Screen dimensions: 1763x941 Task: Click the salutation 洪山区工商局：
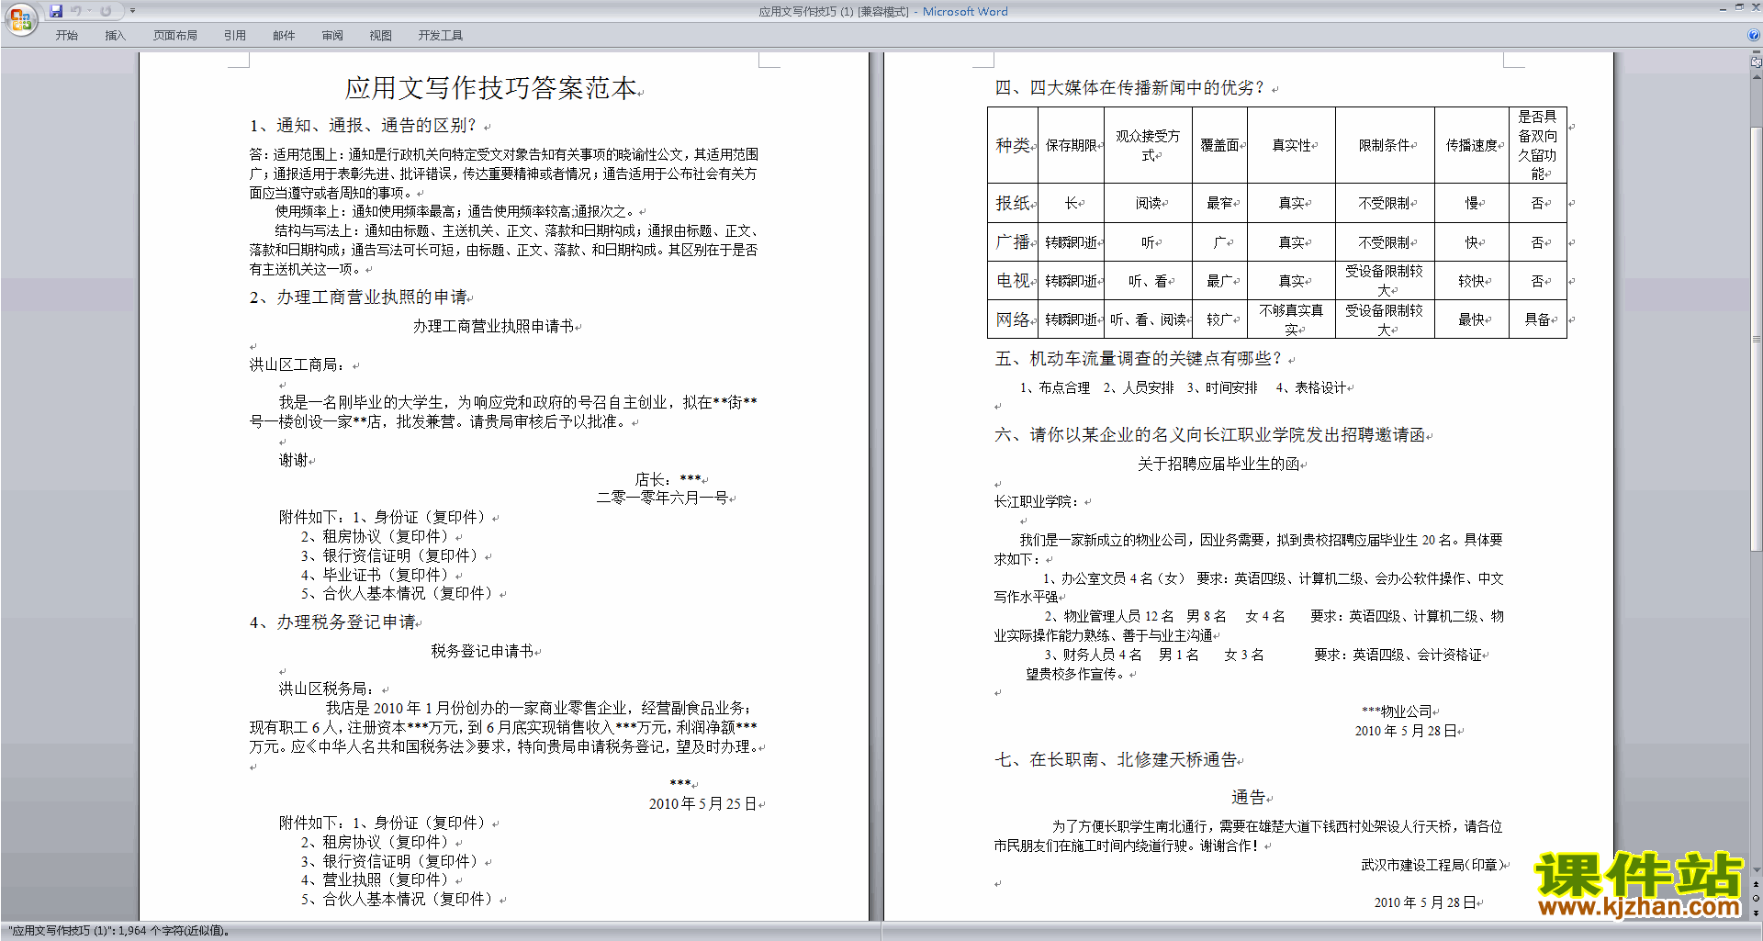pos(298,364)
